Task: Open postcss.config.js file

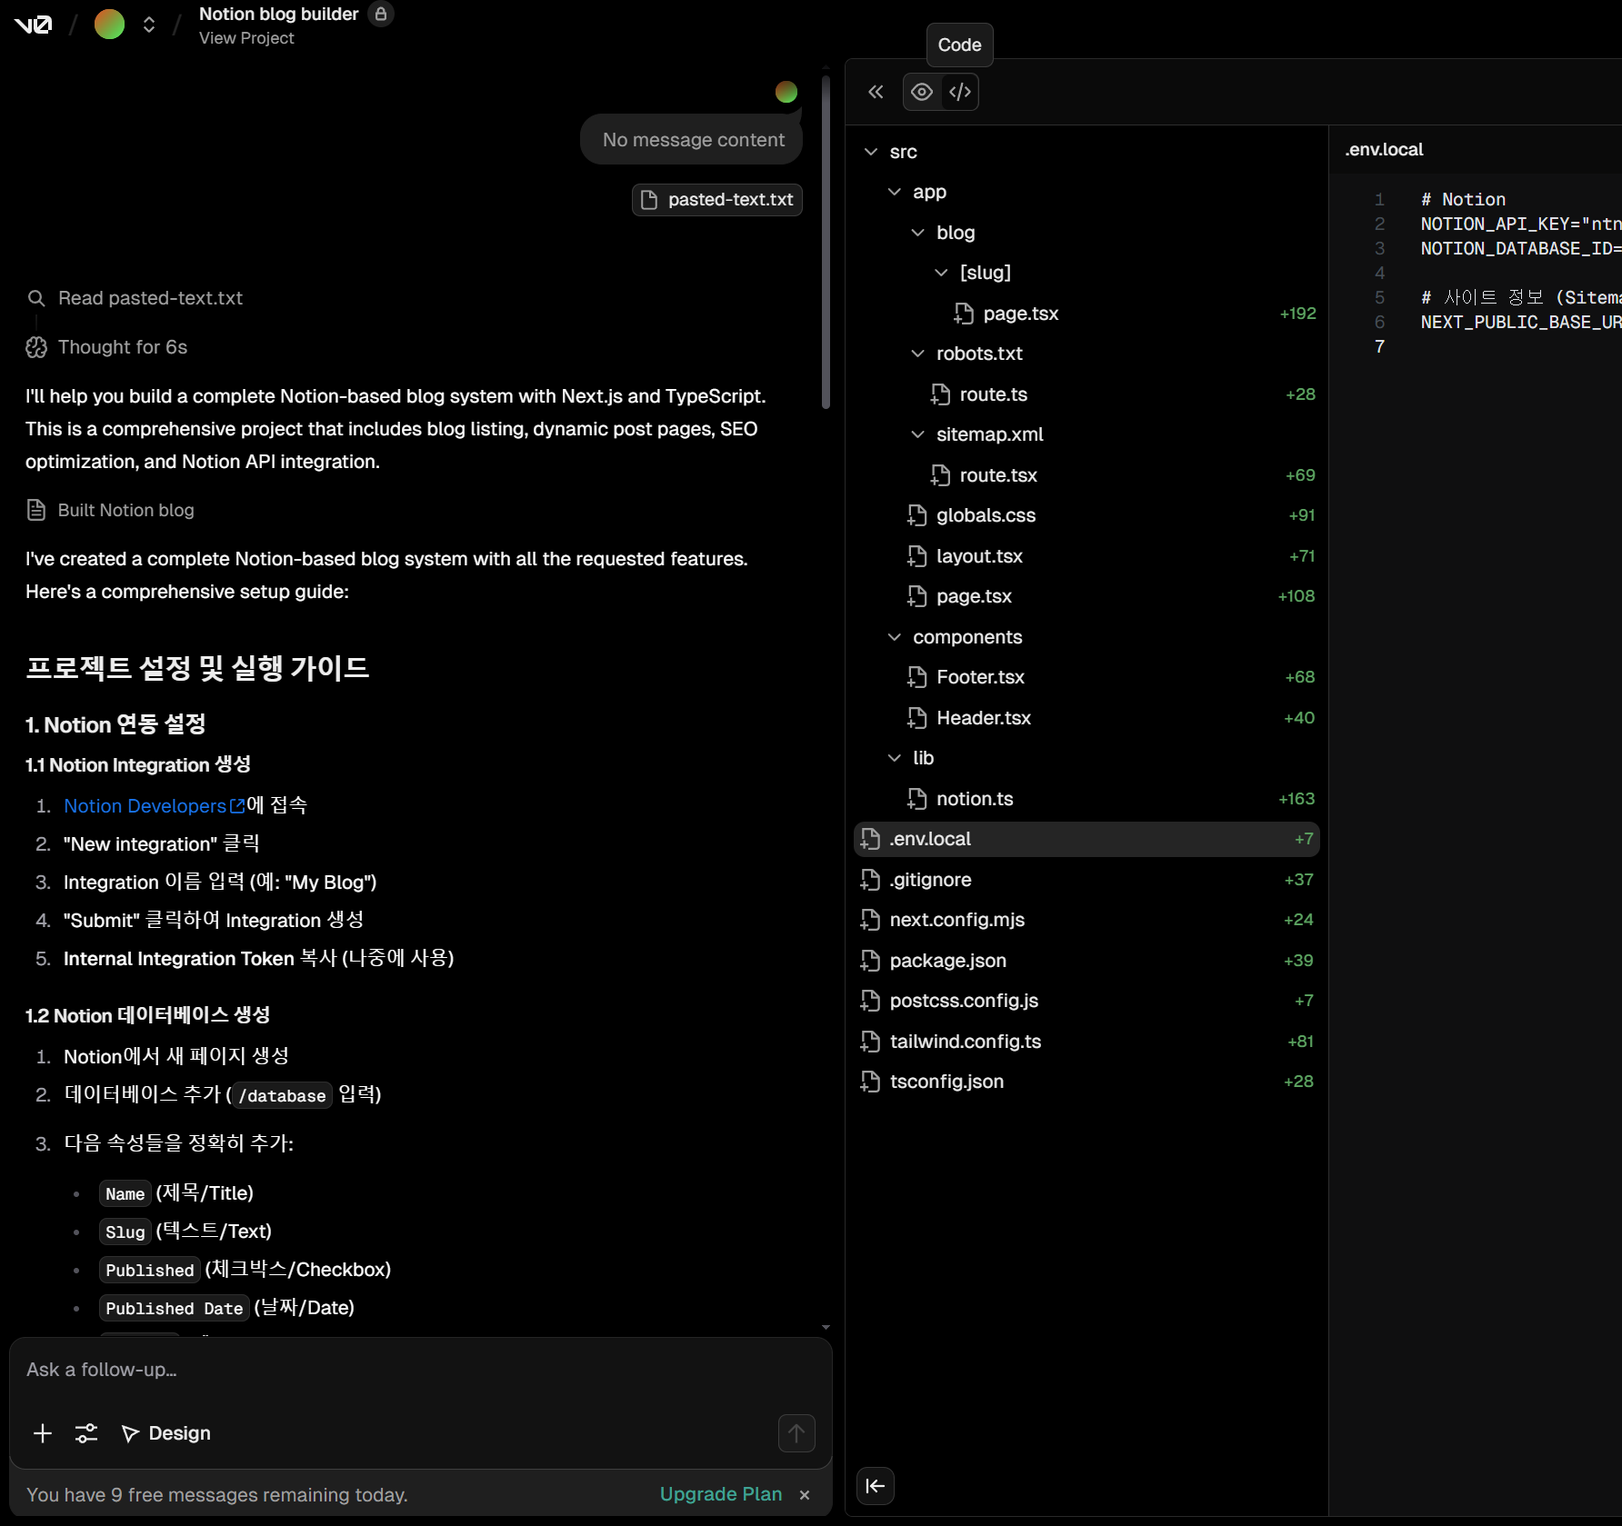Action: (x=1086, y=1001)
